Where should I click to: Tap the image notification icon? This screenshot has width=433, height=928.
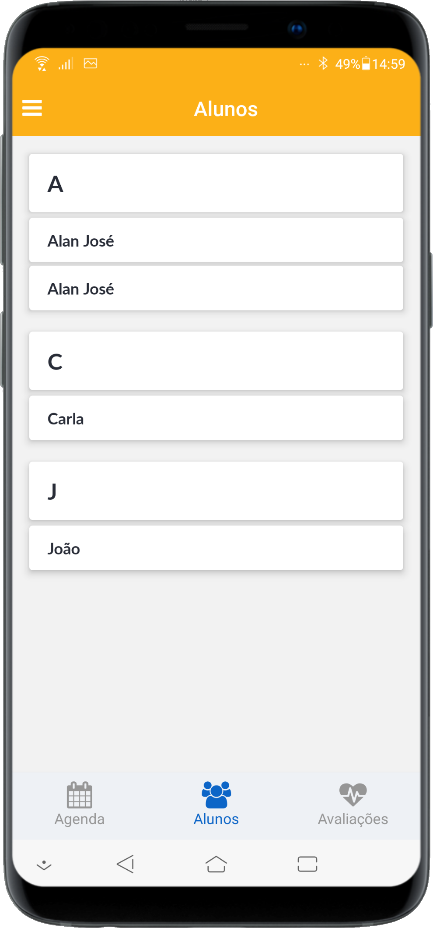(x=91, y=64)
